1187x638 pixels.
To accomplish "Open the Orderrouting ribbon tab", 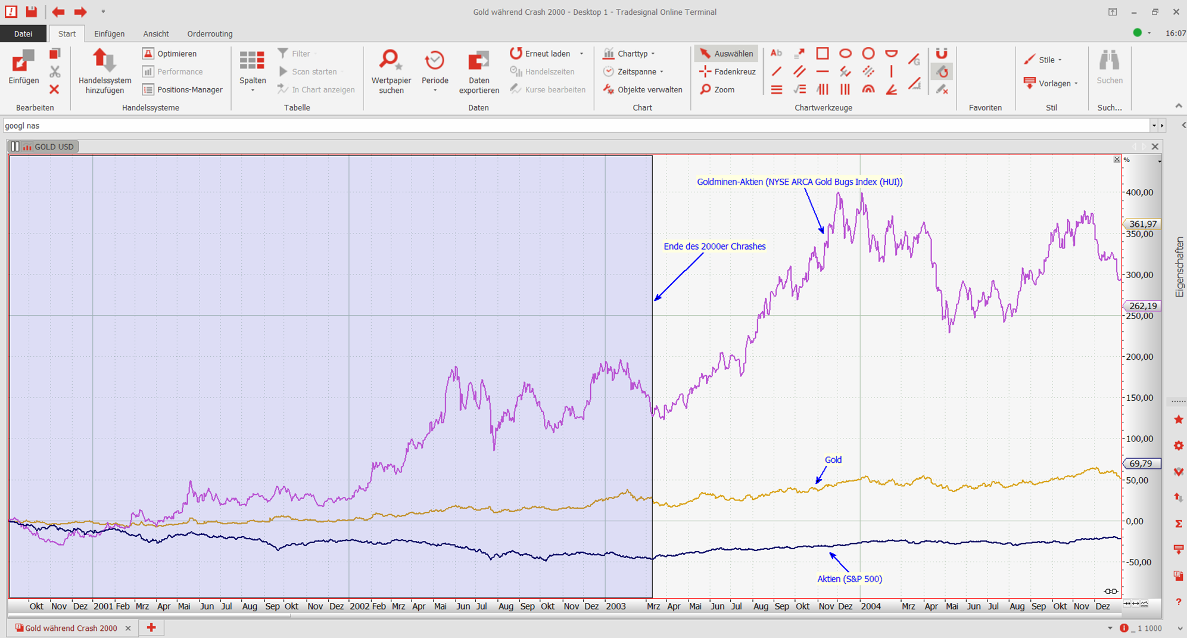I will [210, 34].
